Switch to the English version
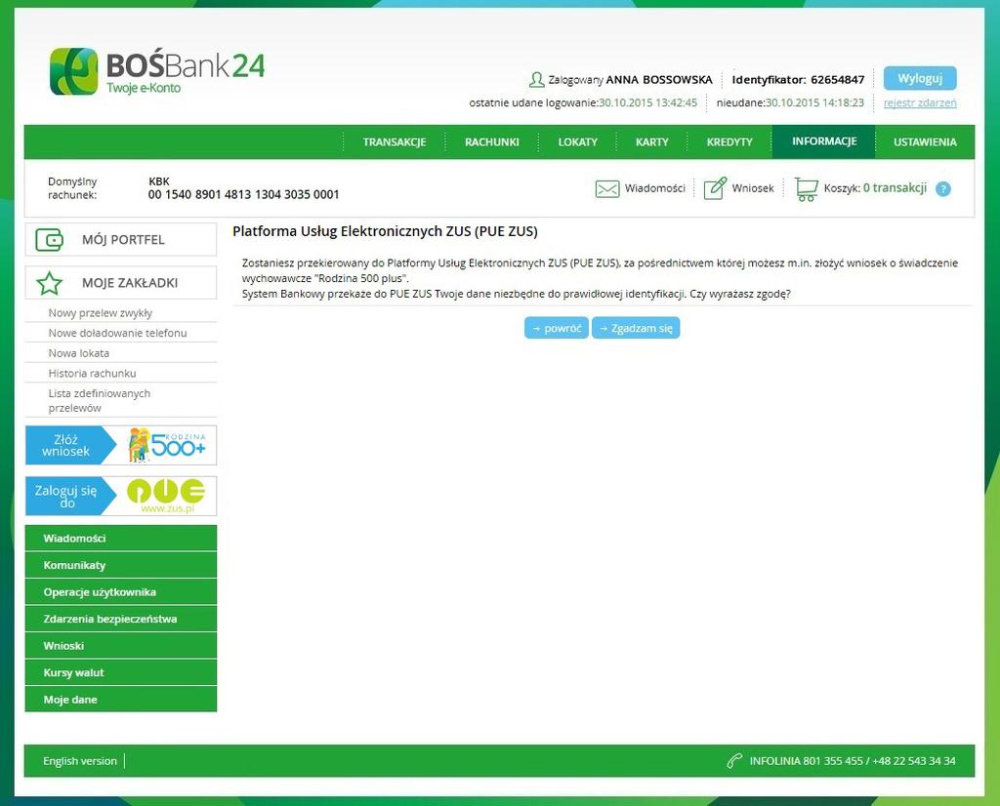The height and width of the screenshot is (806, 1000). coord(80,761)
